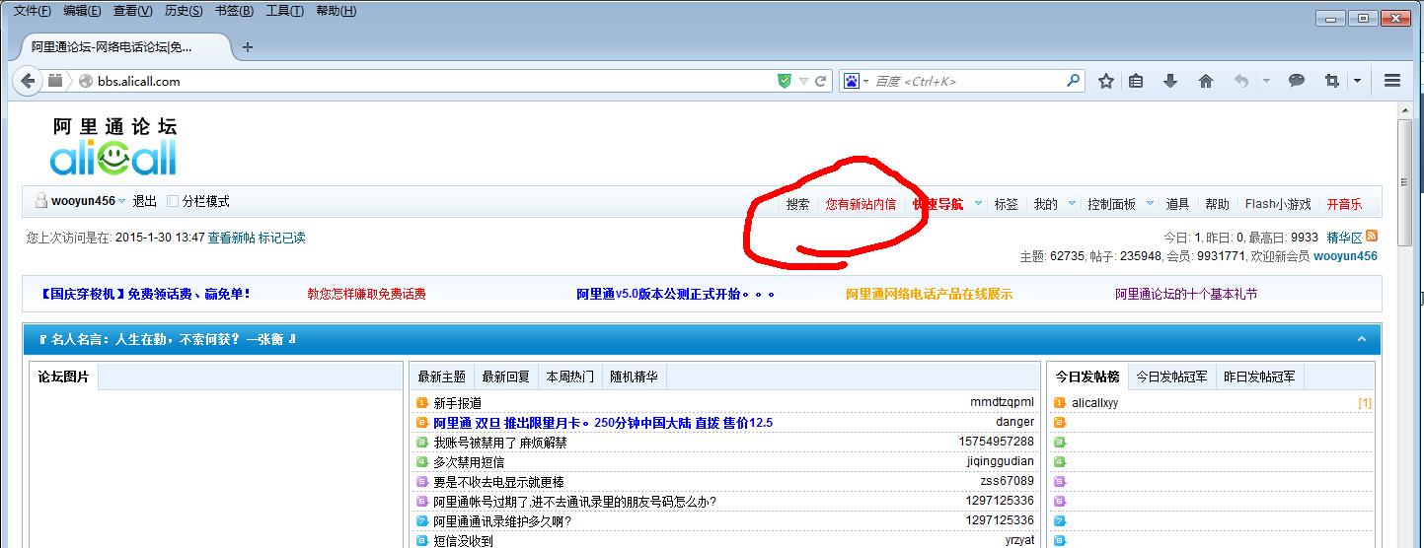Click the orange RSS feed icon
1424x548 pixels.
(x=1371, y=237)
